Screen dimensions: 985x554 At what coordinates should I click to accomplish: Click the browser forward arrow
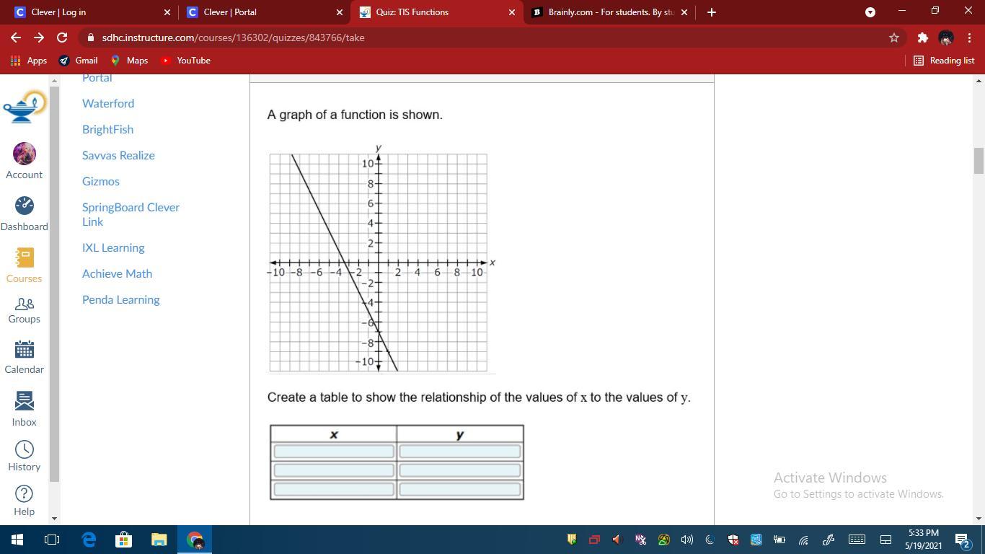(39, 38)
